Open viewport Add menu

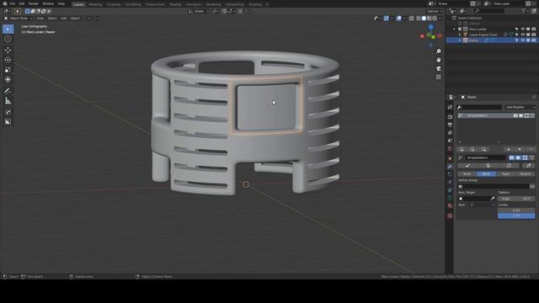point(64,19)
